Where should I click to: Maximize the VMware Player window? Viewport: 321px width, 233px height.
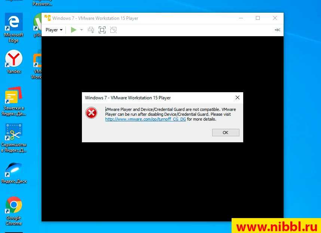point(257,18)
